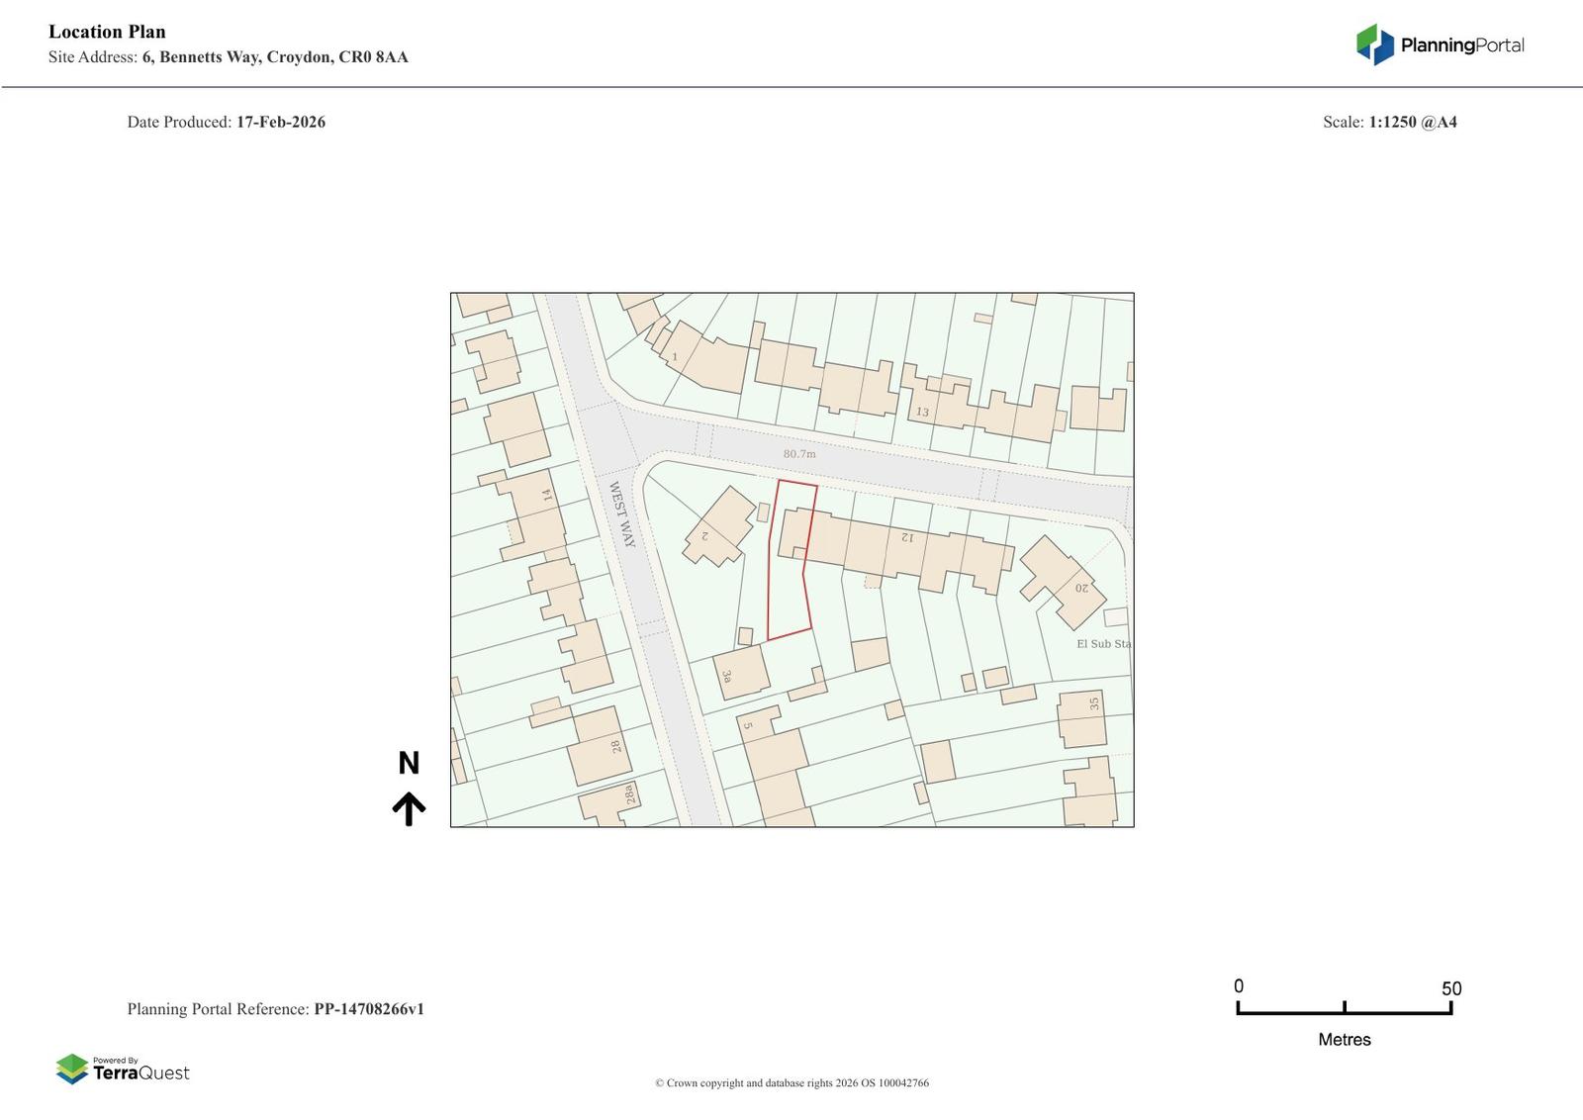Click house number 13 on map
1583x1120 pixels.
pos(922,412)
